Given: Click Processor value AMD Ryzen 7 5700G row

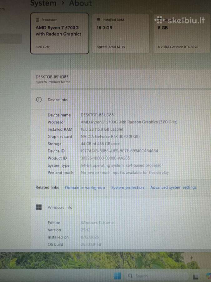Looking at the screenshot, I should pyautogui.click(x=129, y=122).
